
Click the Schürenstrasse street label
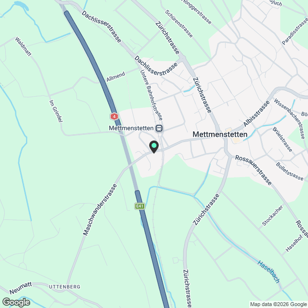click(179, 24)
